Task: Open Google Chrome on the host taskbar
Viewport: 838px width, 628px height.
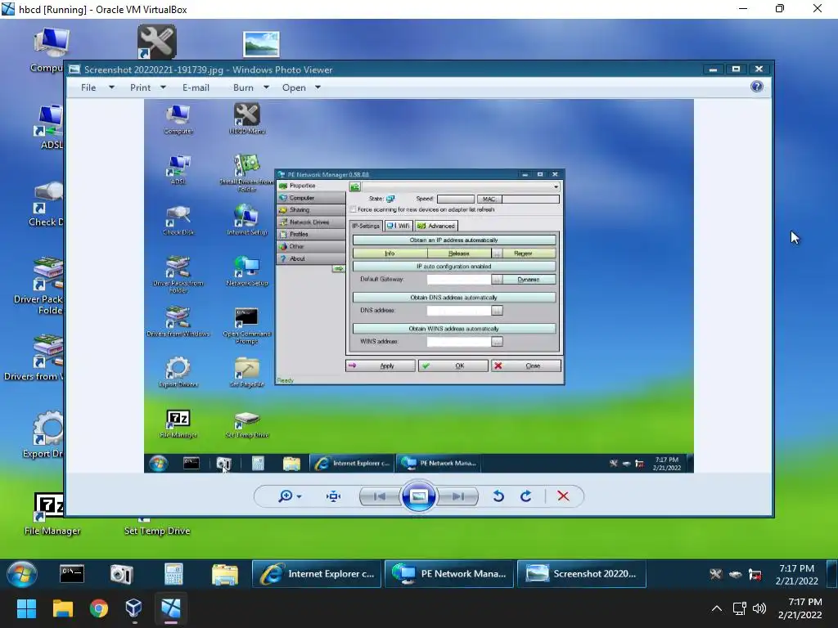Action: click(98, 608)
